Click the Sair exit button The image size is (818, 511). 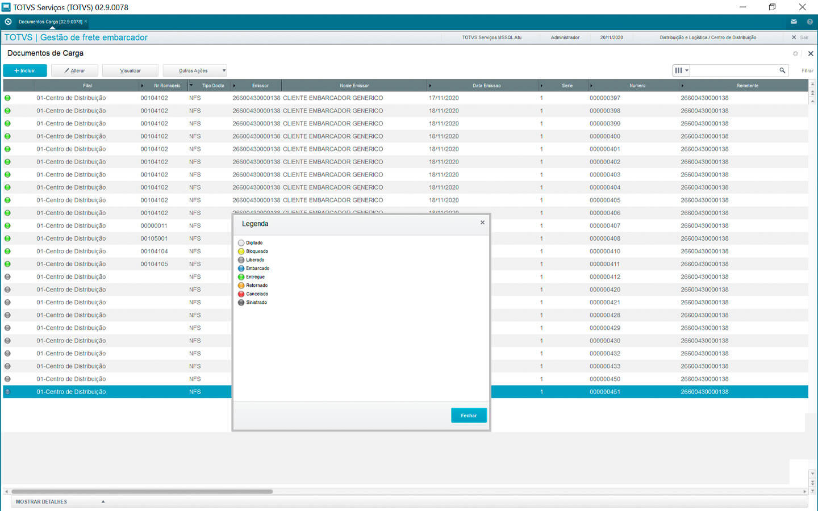coord(800,37)
